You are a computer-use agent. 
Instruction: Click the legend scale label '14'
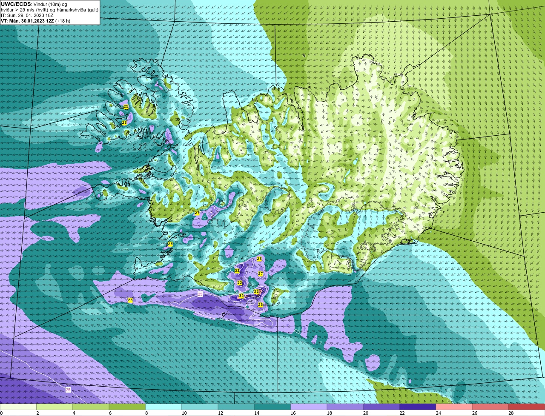(x=256, y=413)
